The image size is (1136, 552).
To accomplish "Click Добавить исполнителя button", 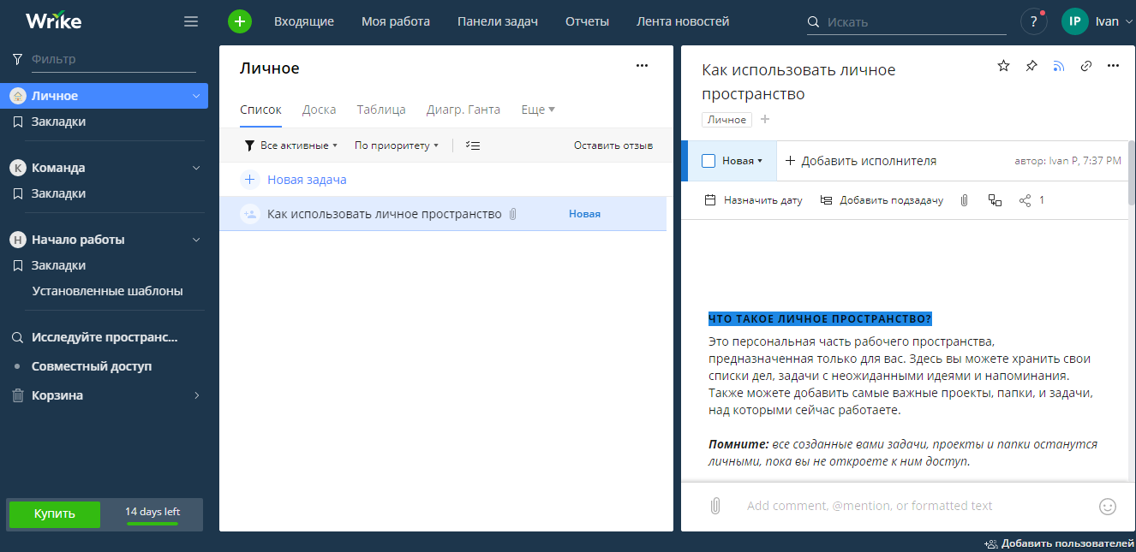I will [x=860, y=161].
